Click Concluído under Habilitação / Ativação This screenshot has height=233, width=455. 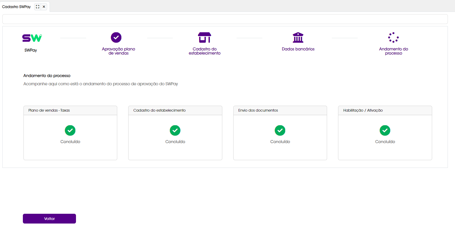click(385, 142)
